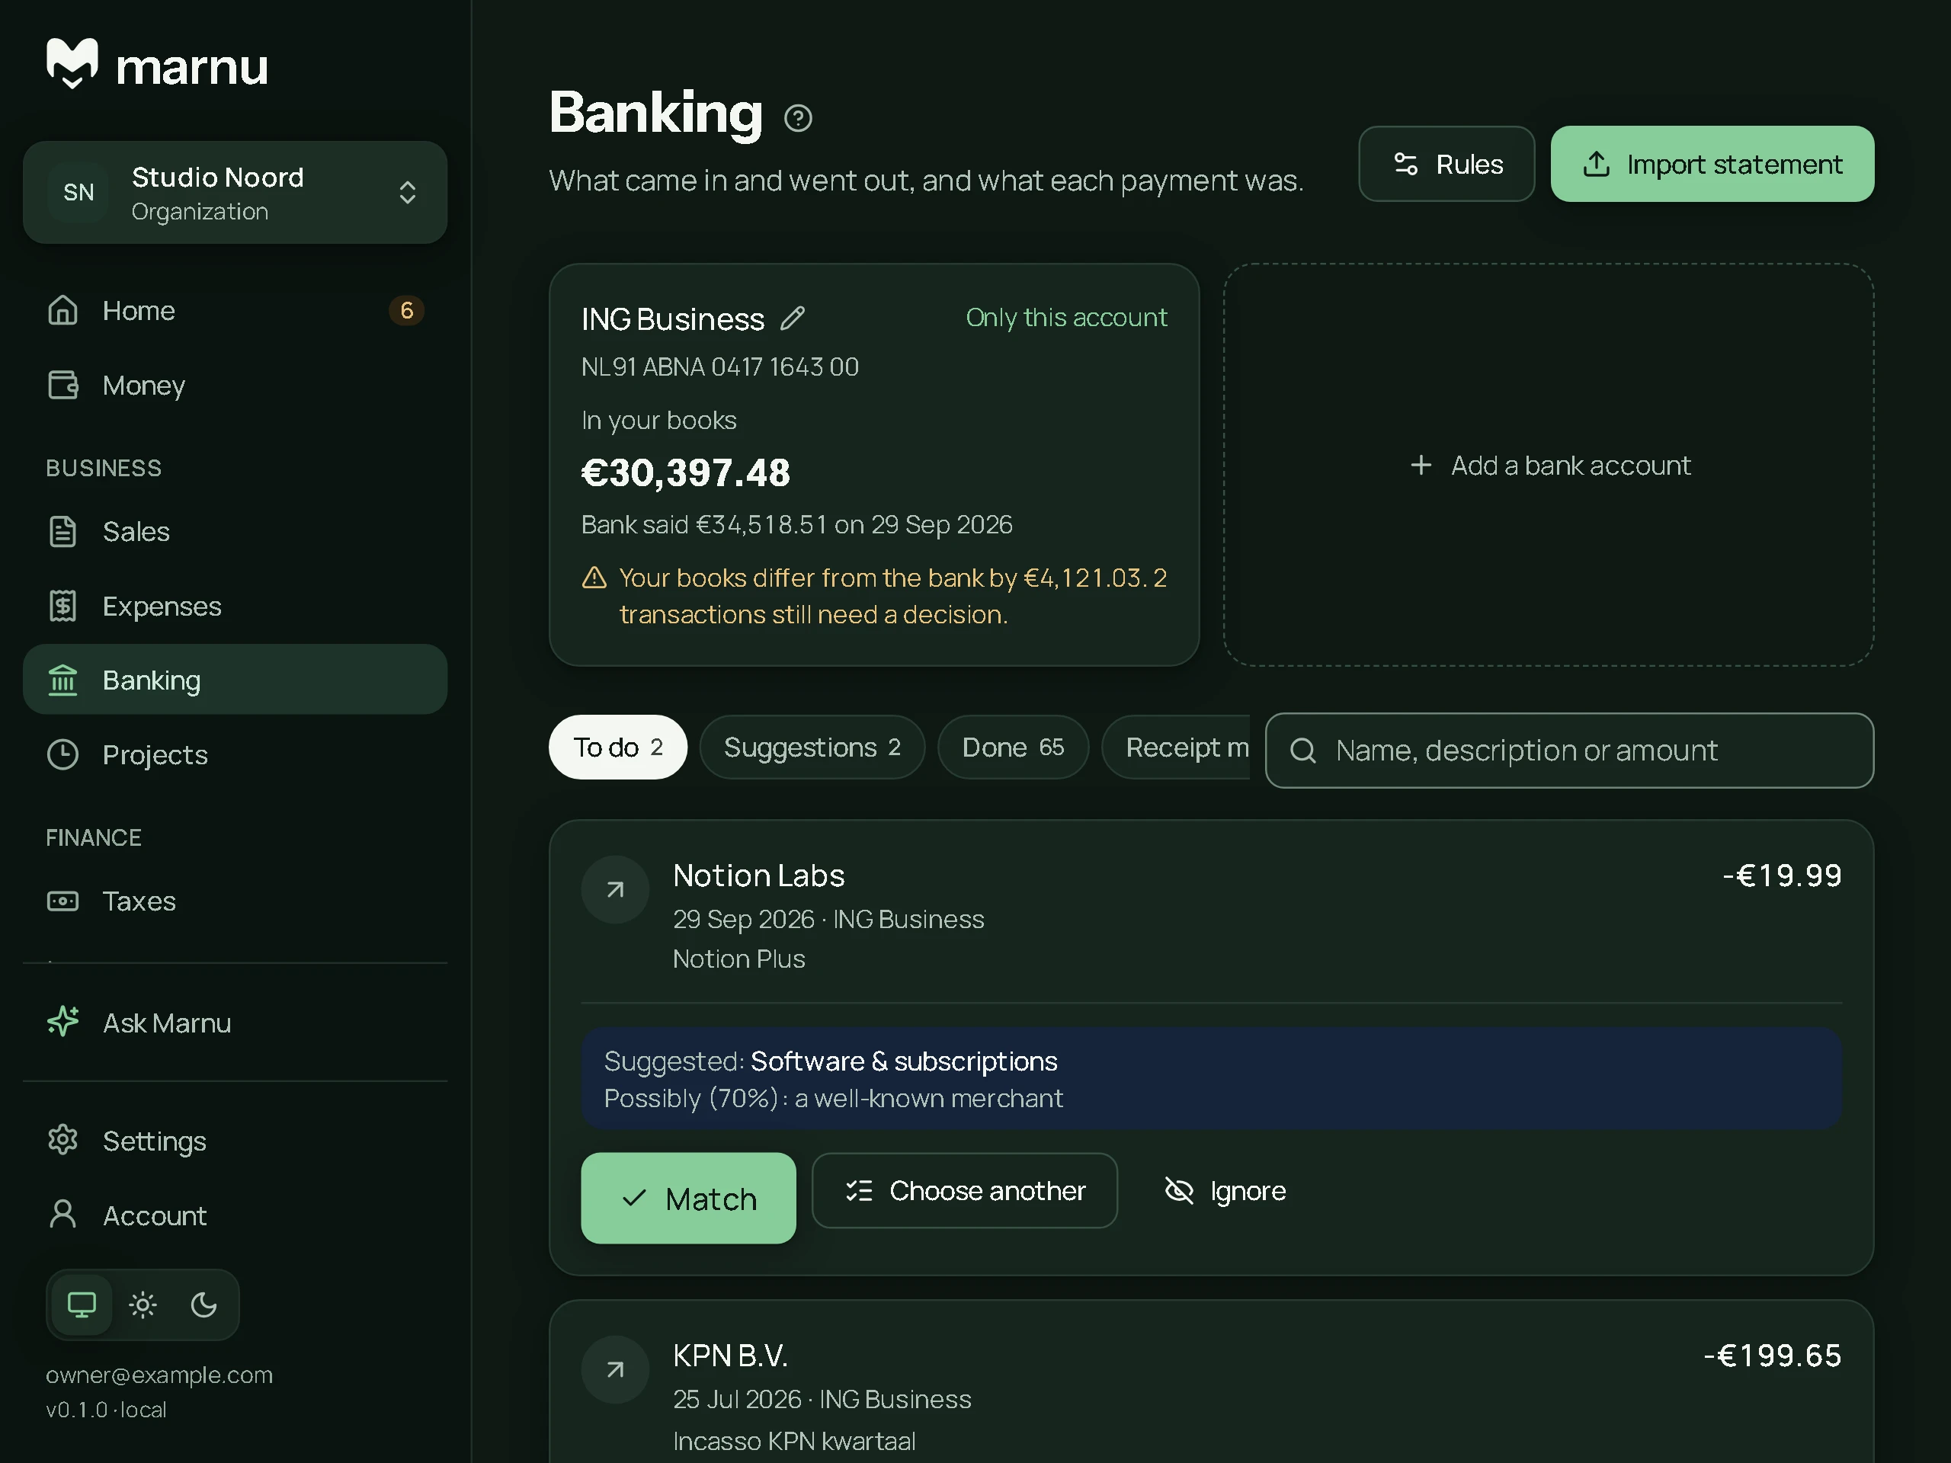
Task: Open the Studio Noord organization switcher
Action: 235,192
